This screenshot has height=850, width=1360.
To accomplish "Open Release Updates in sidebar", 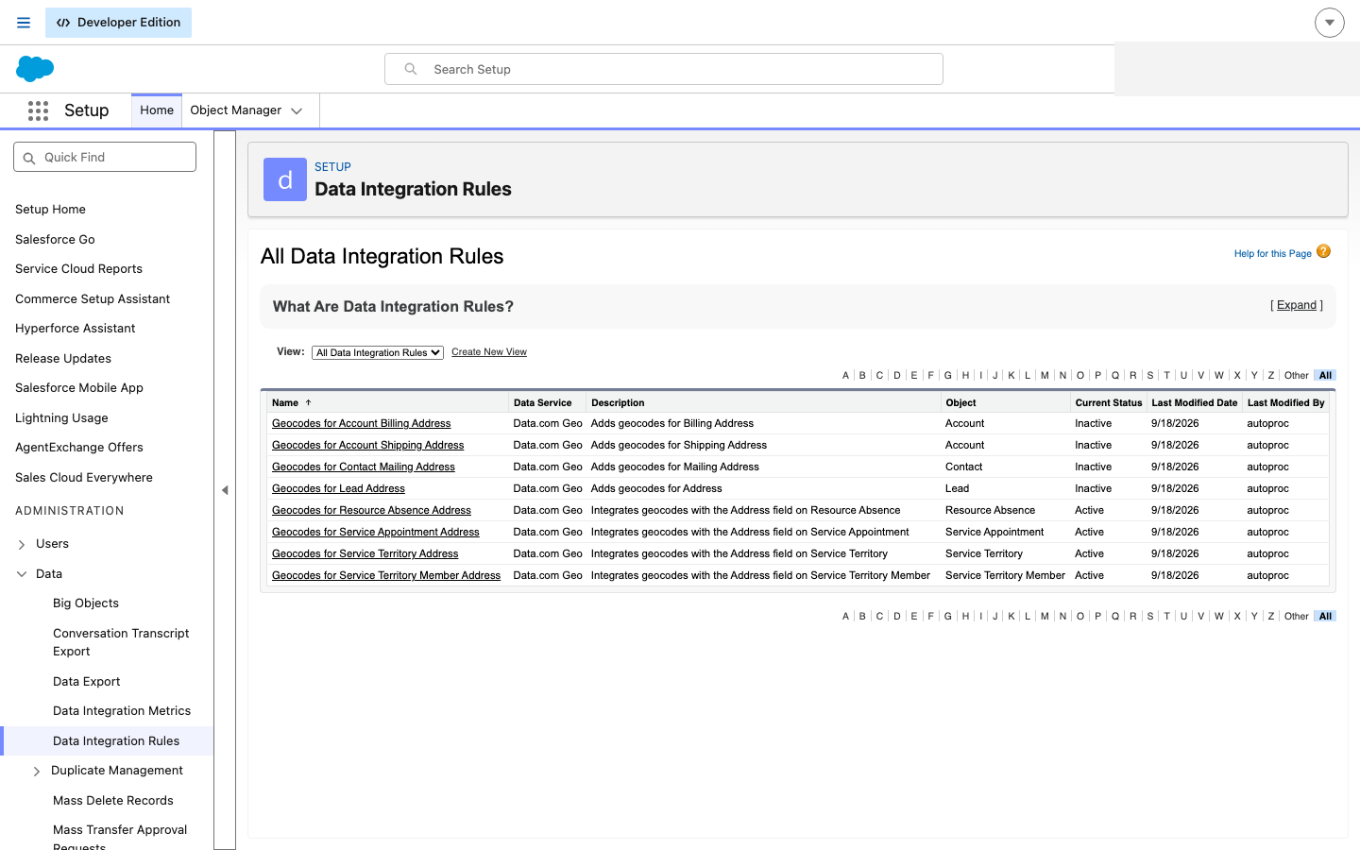I will [63, 359].
